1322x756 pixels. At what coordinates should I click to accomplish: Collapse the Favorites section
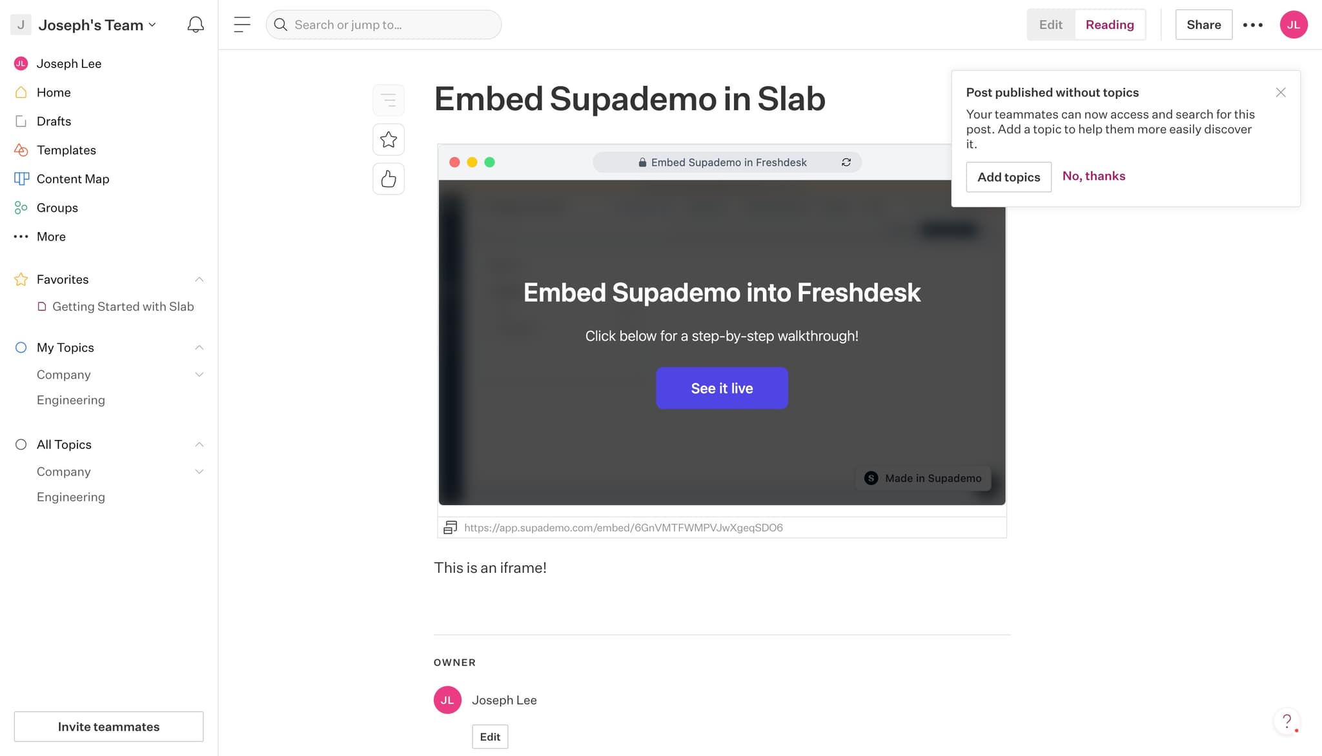(x=199, y=279)
